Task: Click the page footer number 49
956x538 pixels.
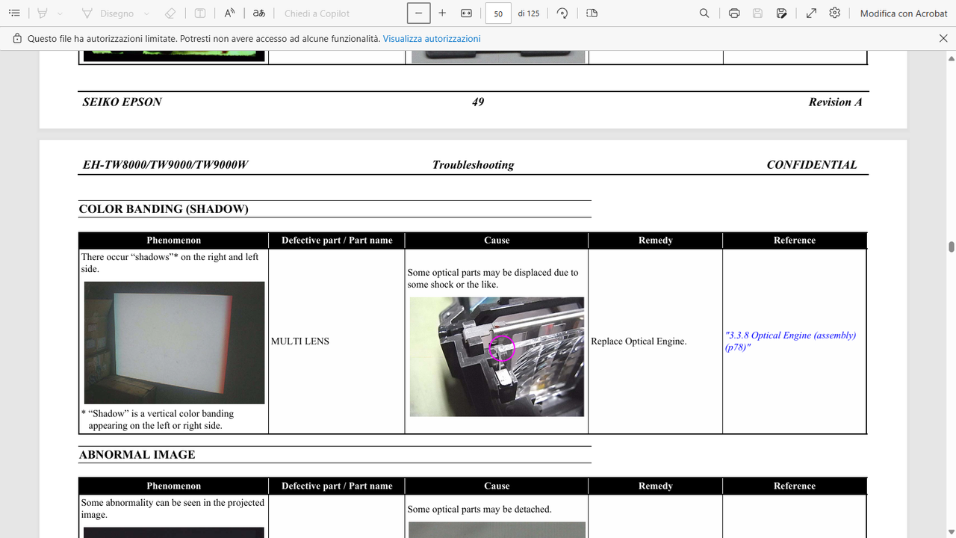Action: click(478, 102)
